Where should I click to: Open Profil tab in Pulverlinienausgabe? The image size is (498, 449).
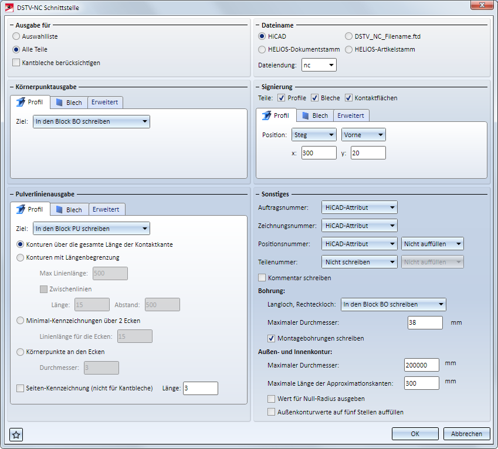(x=30, y=209)
